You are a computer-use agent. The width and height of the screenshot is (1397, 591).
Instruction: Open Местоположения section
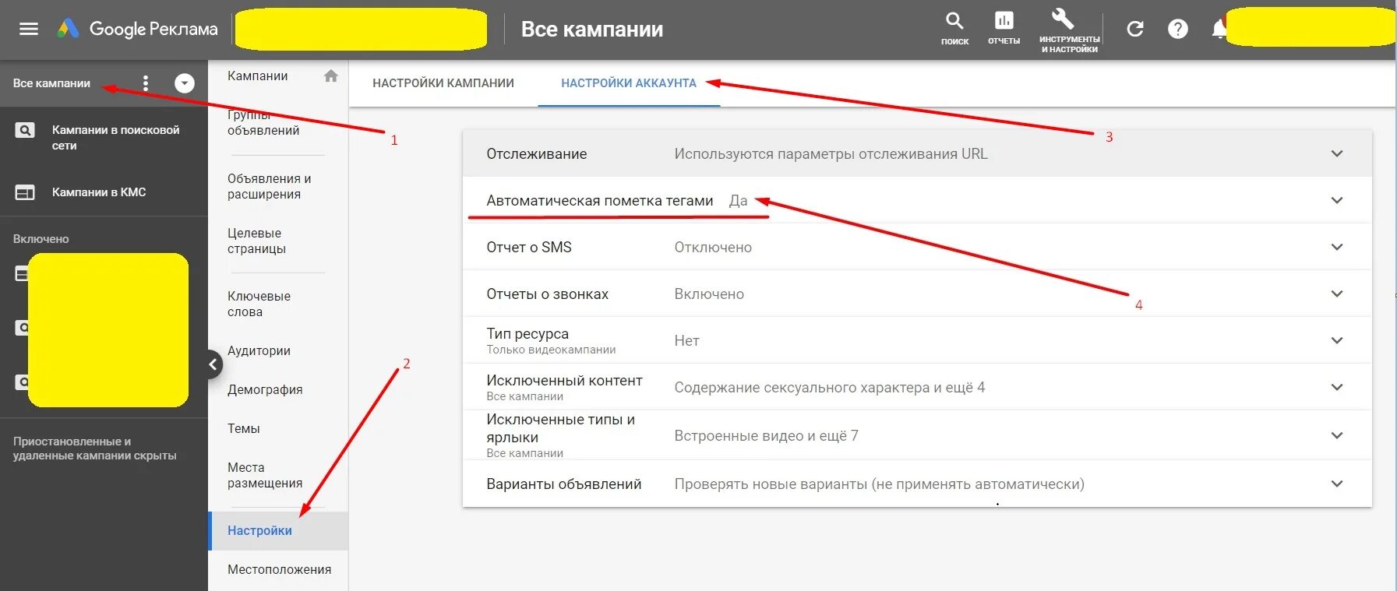(x=280, y=569)
